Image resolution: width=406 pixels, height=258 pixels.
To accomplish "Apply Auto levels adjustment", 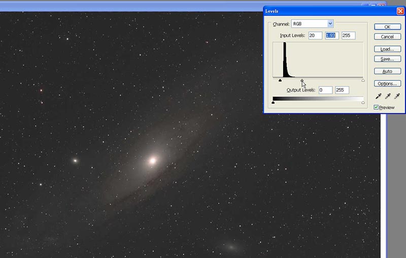I will pyautogui.click(x=387, y=71).
